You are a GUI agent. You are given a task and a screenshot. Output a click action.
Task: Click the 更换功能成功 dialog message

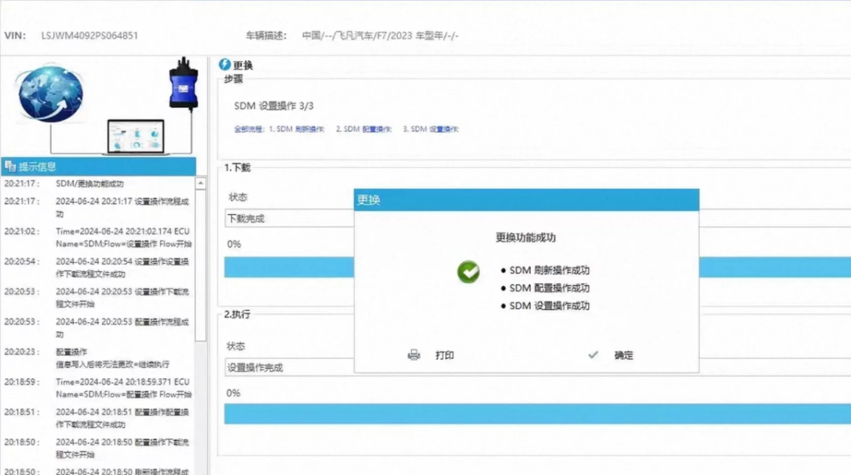[526, 237]
